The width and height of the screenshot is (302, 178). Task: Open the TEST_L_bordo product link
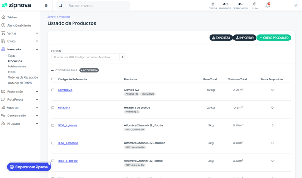[x=68, y=161]
